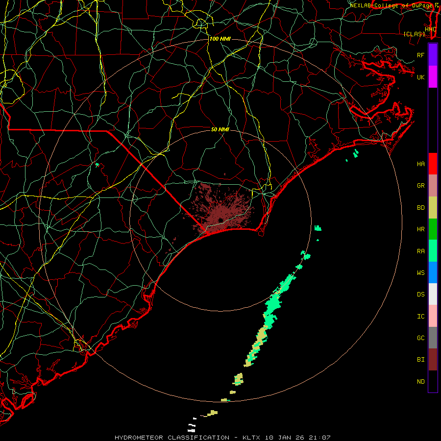Click the HA red legend swatch
The image size is (441, 441).
pyautogui.click(x=433, y=164)
